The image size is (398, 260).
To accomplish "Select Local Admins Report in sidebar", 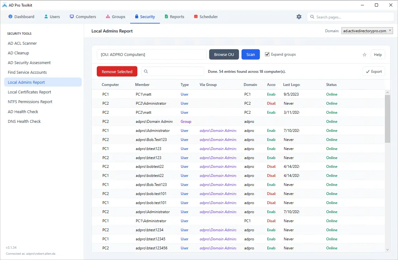I will pyautogui.click(x=43, y=82).
